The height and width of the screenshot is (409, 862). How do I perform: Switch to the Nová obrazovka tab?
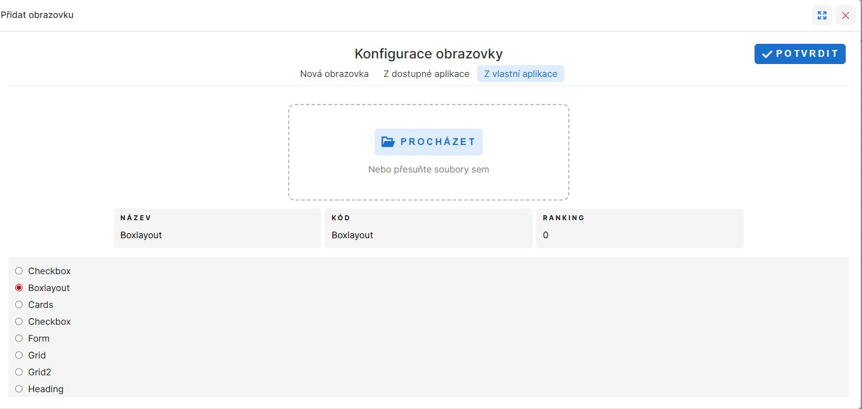tap(334, 74)
